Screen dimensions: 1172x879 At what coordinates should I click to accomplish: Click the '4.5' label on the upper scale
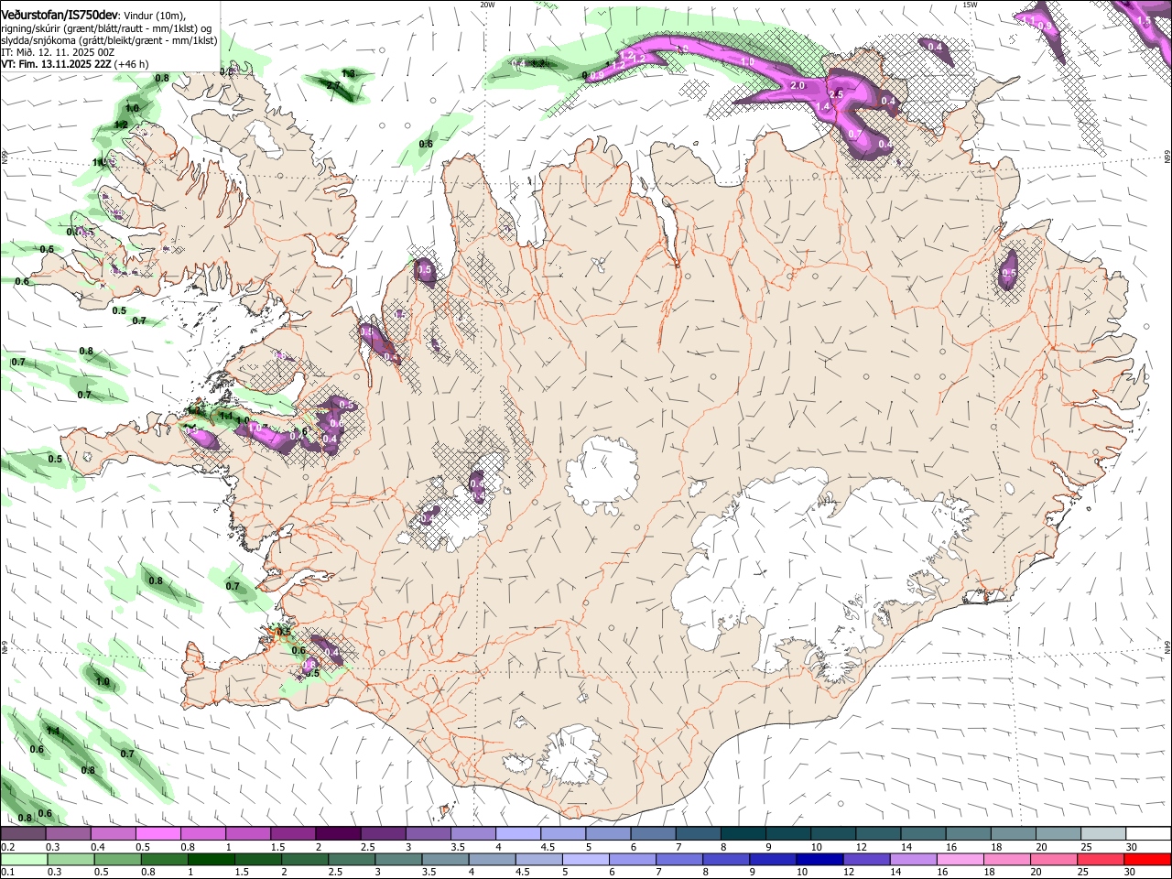tap(548, 847)
